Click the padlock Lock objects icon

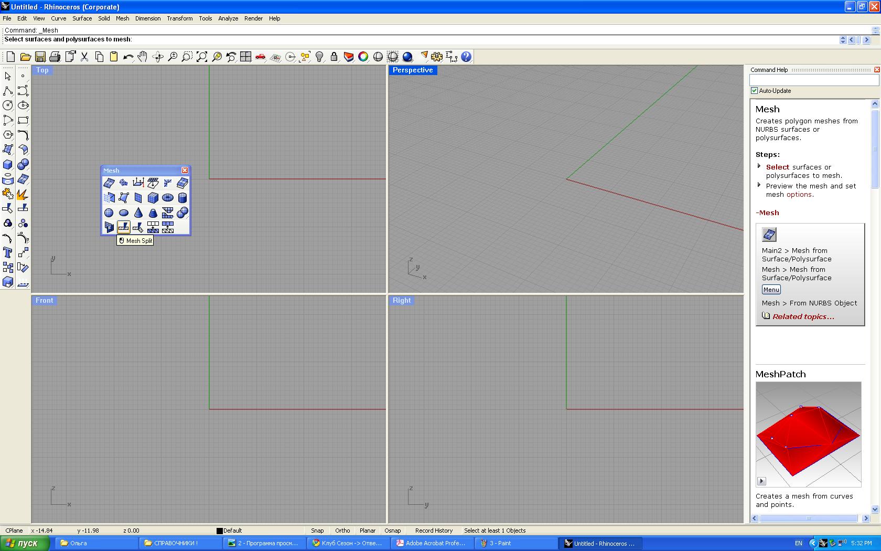(x=334, y=57)
